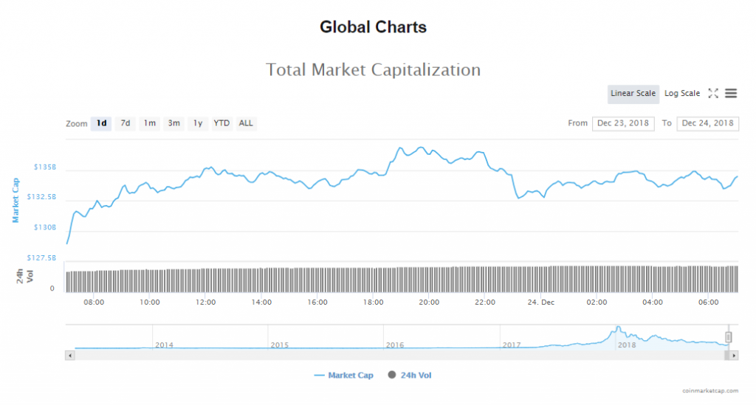The width and height of the screenshot is (756, 405).
Task: Click the navigator range handle
Action: pos(729,337)
